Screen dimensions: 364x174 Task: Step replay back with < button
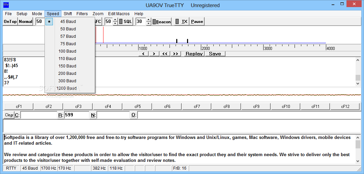point(144,54)
